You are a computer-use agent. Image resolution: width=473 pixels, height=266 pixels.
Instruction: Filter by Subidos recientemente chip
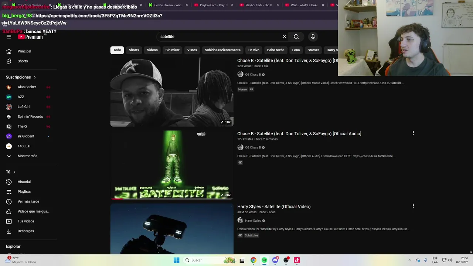[x=222, y=50]
